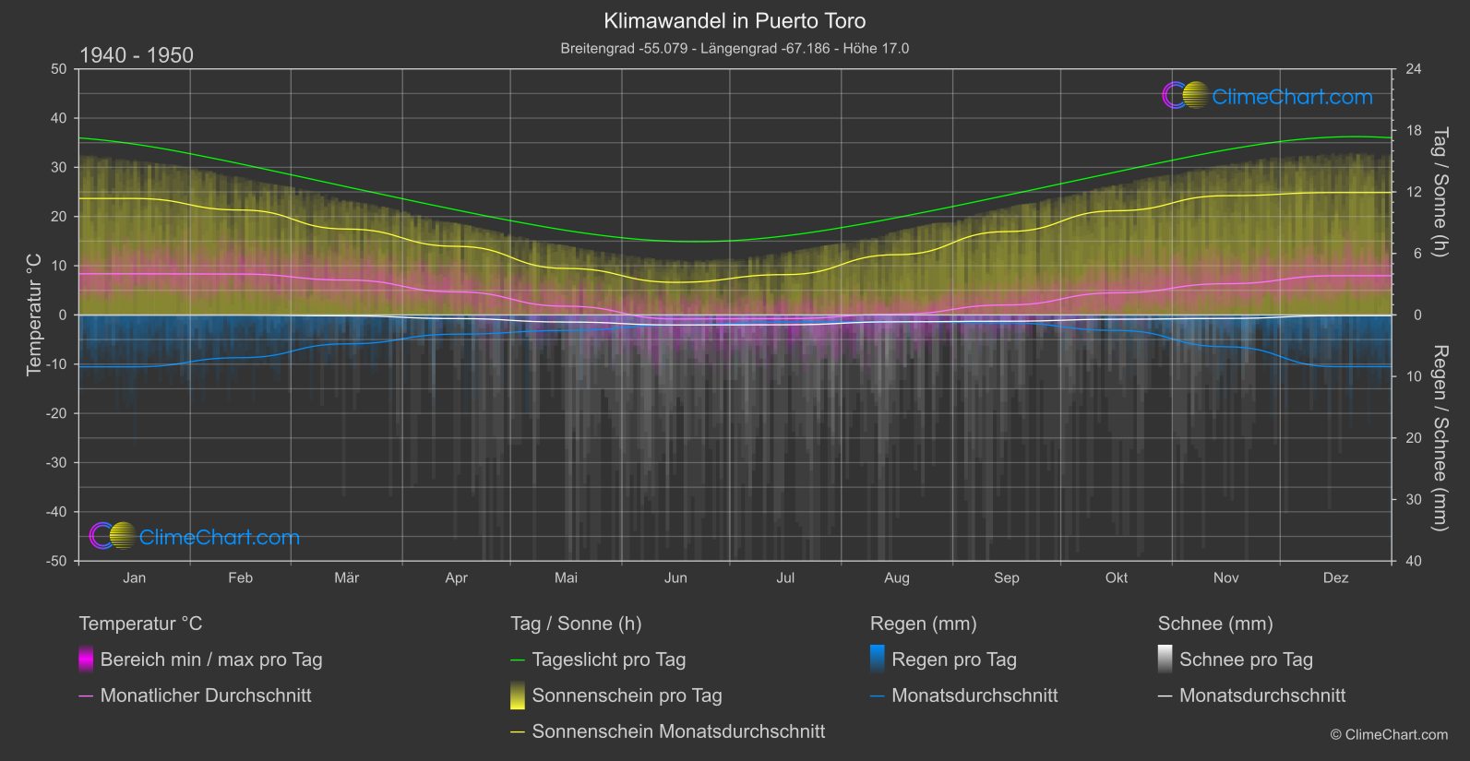
Task: Click the chart title 'Klimawandel in Puerto Toro'
Action: pyautogui.click(x=735, y=20)
